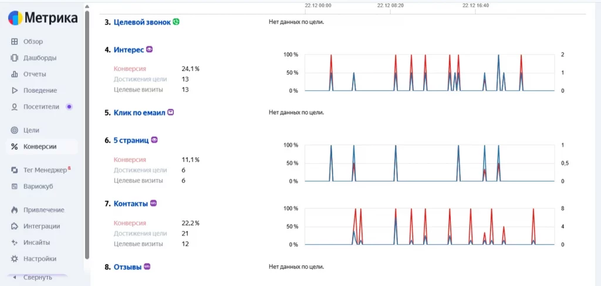Collapse the sidebar with Свернуть

[36, 277]
